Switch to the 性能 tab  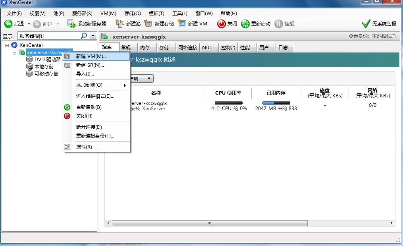click(247, 47)
